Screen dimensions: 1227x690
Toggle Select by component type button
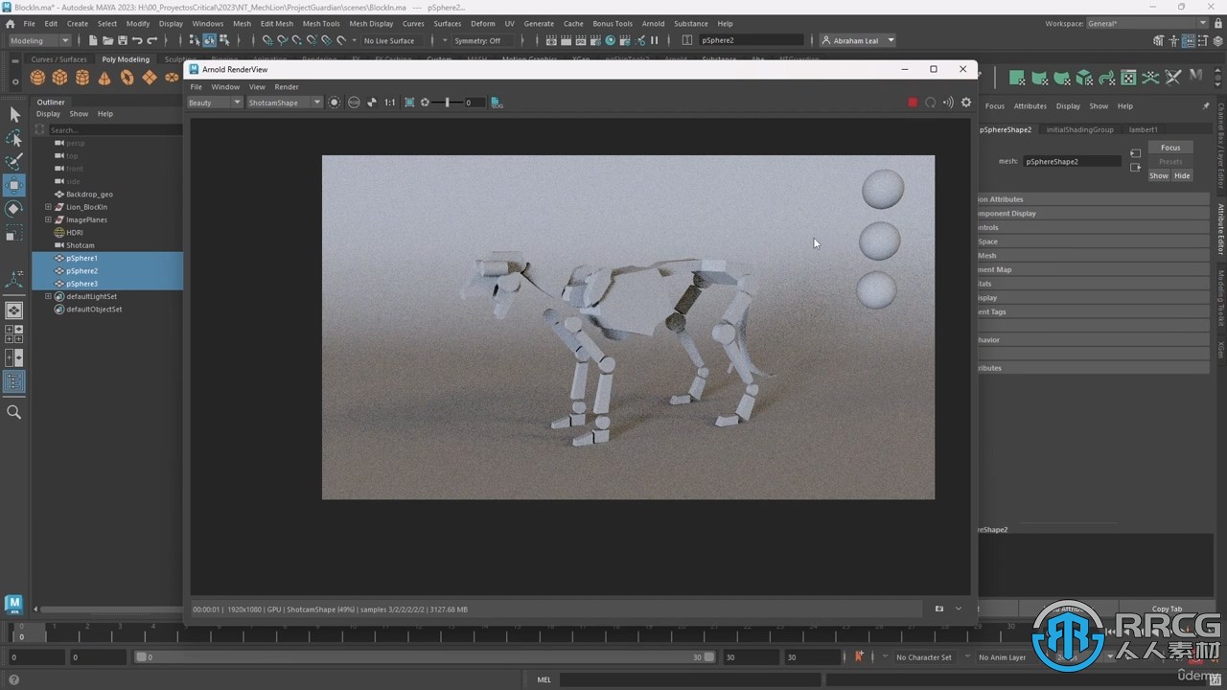point(224,40)
